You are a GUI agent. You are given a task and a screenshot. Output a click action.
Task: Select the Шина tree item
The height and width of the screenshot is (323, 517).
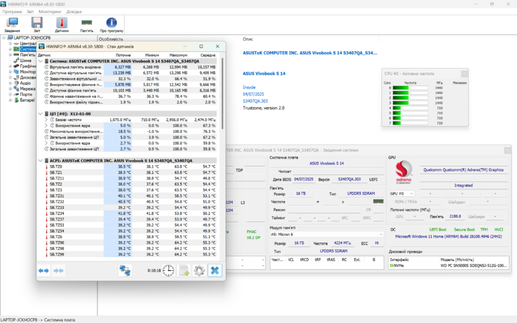(x=25, y=61)
